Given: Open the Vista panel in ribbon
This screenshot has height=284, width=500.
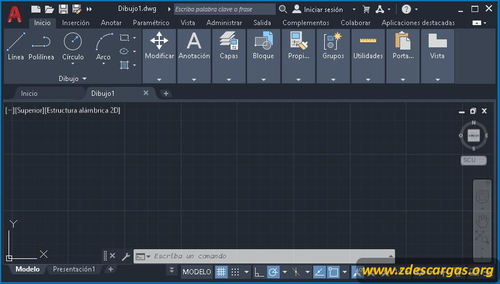Looking at the screenshot, I should click(437, 56).
